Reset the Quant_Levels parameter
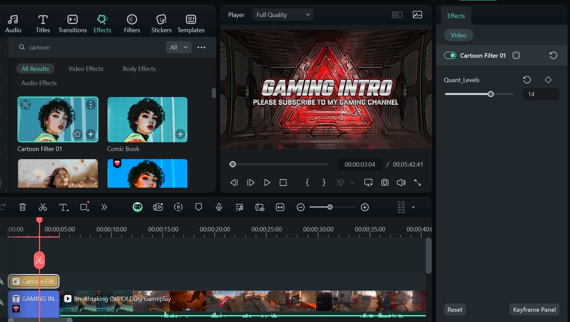 [x=527, y=80]
